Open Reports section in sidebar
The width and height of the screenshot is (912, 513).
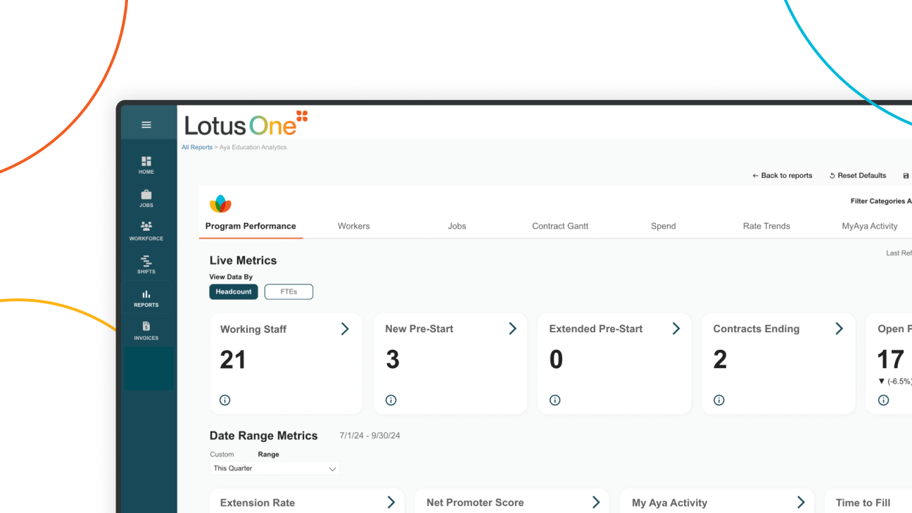click(146, 298)
